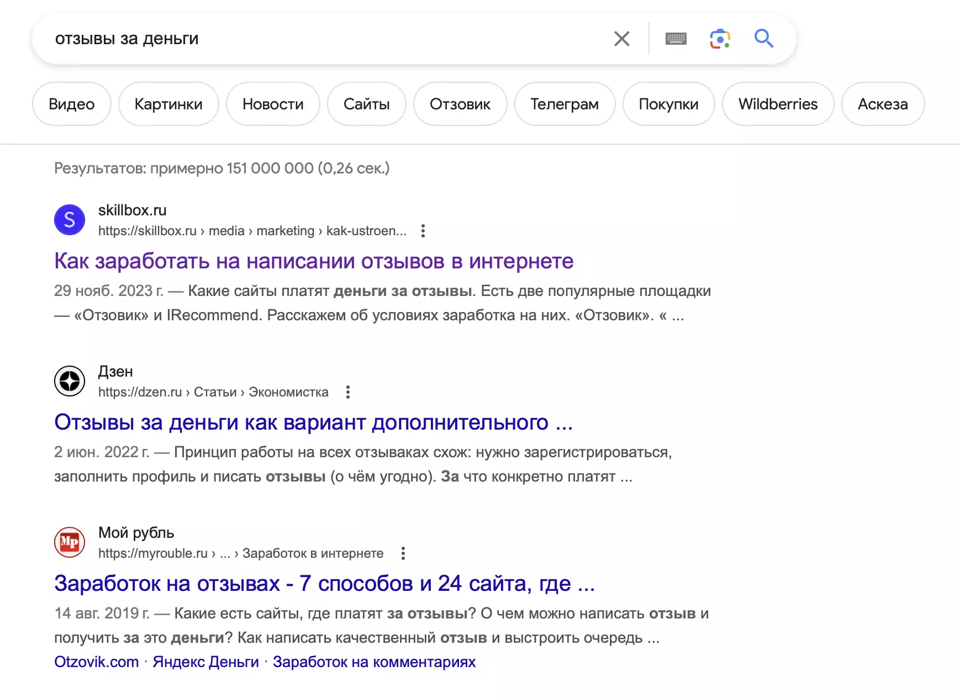Screen dimensions: 960x698
Task: Click the skillbox.ru site name
Action: 133,210
